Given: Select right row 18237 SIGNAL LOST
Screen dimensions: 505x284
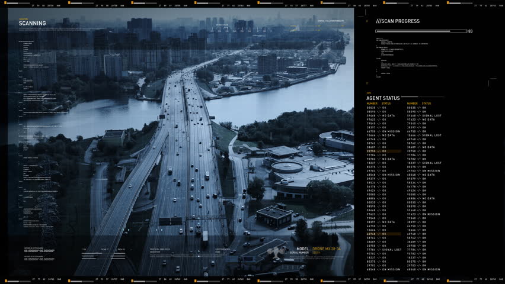Looking at the screenshot, I should [424, 163].
